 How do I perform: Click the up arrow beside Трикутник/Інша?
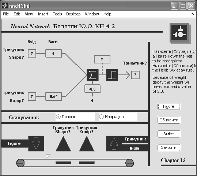pos(114,144)
